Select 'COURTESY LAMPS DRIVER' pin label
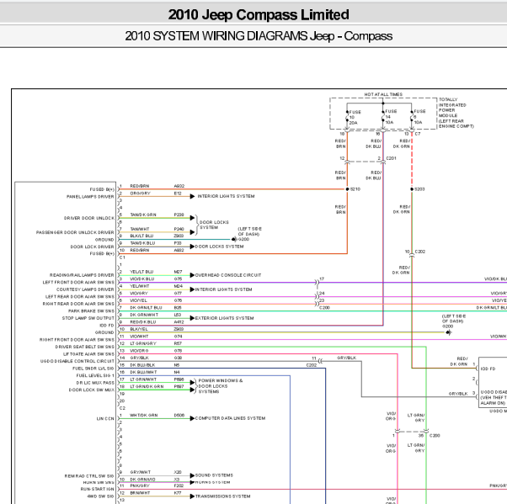 [85, 289]
